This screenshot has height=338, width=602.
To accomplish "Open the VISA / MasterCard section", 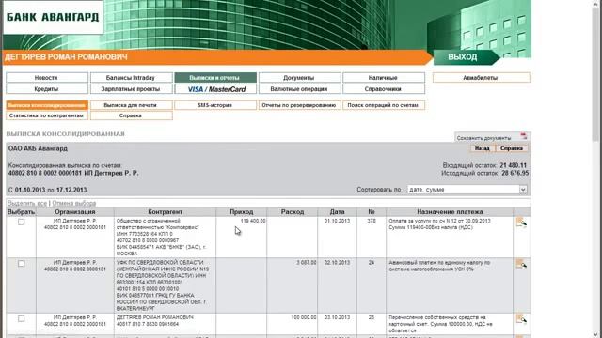I will tap(215, 89).
